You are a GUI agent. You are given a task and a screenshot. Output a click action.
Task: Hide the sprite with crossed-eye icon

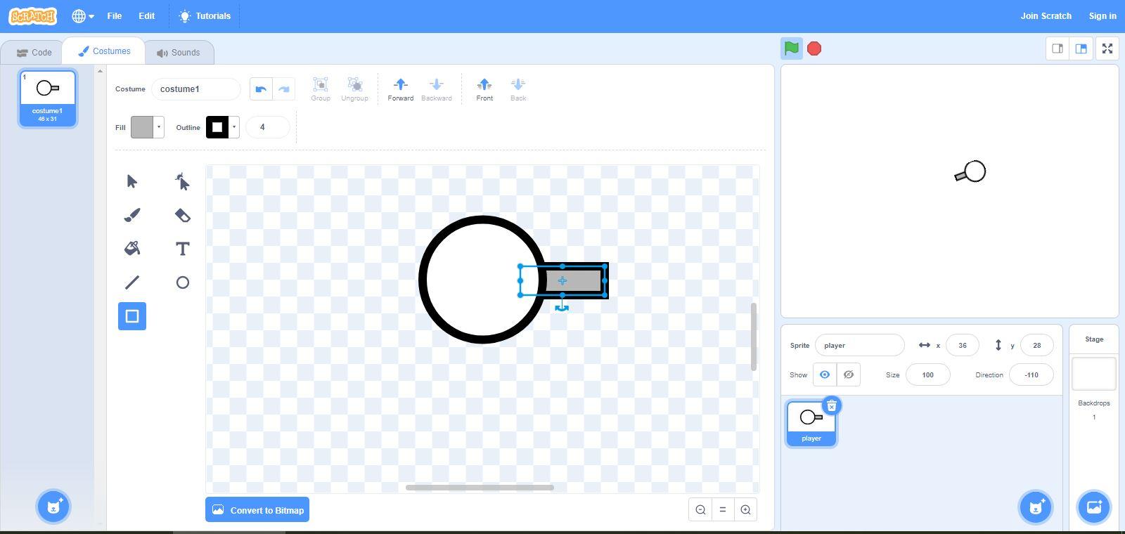(849, 375)
